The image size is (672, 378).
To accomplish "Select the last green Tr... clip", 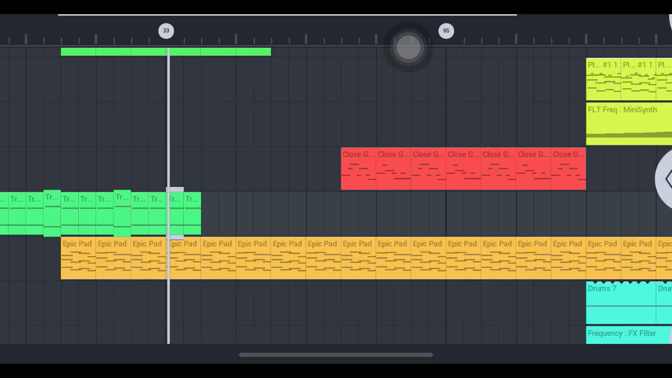I will pyautogui.click(x=192, y=213).
